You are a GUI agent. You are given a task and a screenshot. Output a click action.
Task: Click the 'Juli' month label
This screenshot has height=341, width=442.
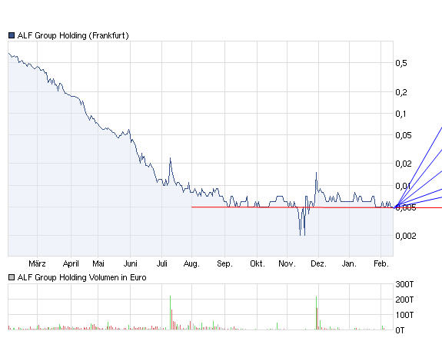click(x=161, y=264)
